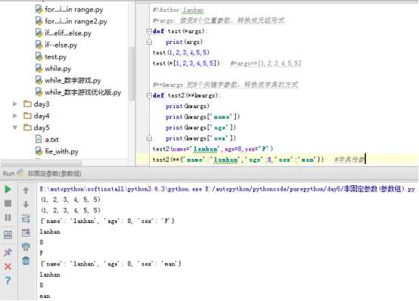Click the Pin tab icon
This screenshot has height=301, width=419.
pyautogui.click(x=8, y=252)
